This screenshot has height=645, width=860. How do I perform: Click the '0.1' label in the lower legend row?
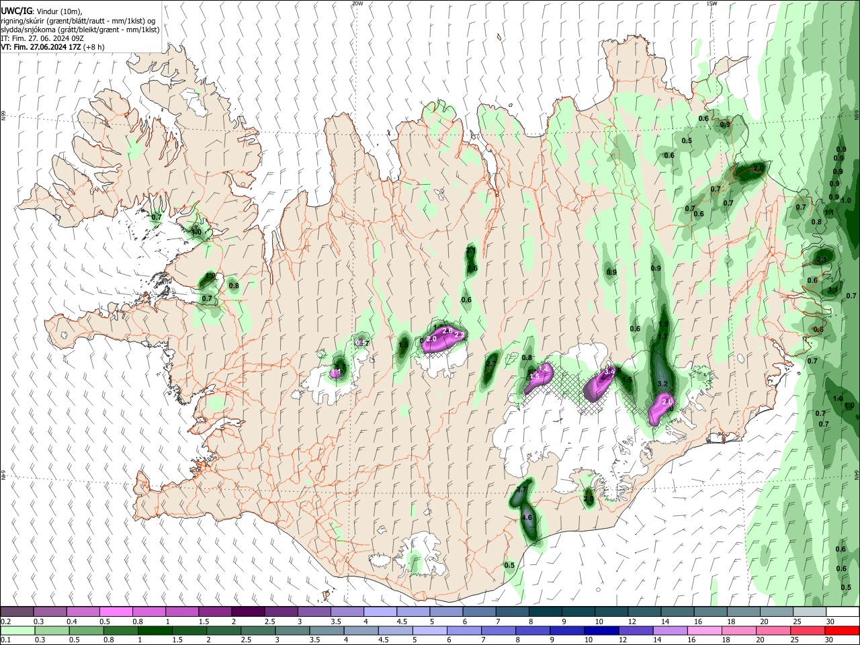[5, 640]
